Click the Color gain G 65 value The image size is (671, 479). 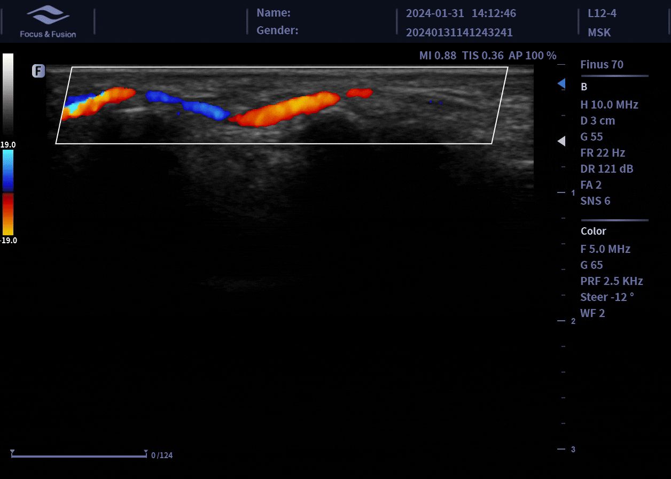pos(592,265)
